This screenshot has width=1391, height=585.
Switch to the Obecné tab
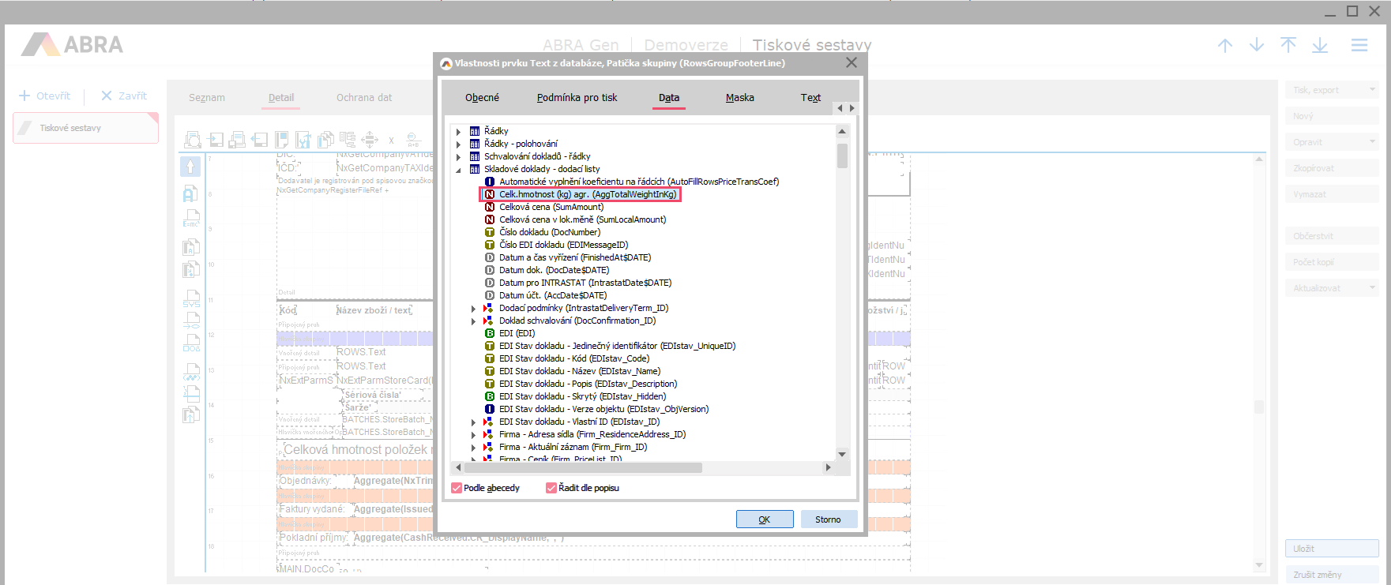pyautogui.click(x=482, y=98)
